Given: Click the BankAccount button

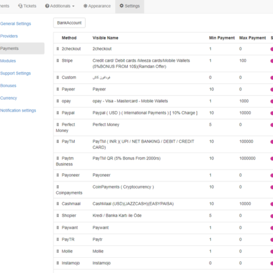Looking at the screenshot, I should pyautogui.click(x=69, y=23).
